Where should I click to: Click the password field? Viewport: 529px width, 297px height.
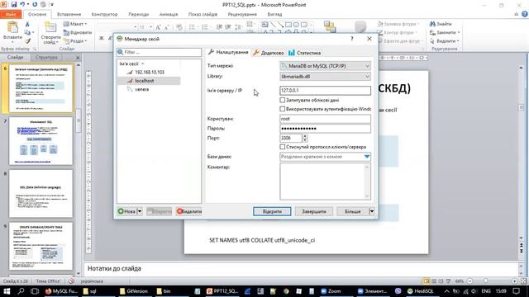[325, 129]
